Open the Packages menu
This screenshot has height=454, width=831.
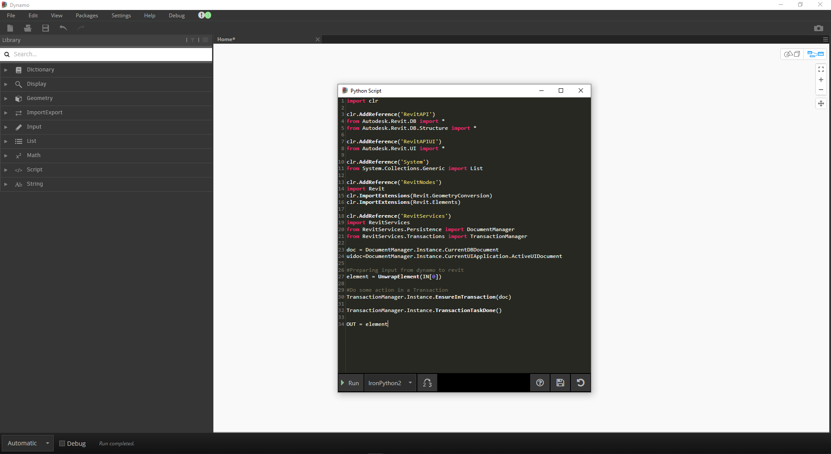point(87,15)
